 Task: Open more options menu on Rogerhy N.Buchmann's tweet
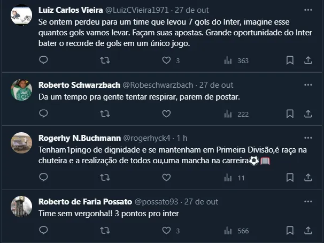[x=308, y=137]
